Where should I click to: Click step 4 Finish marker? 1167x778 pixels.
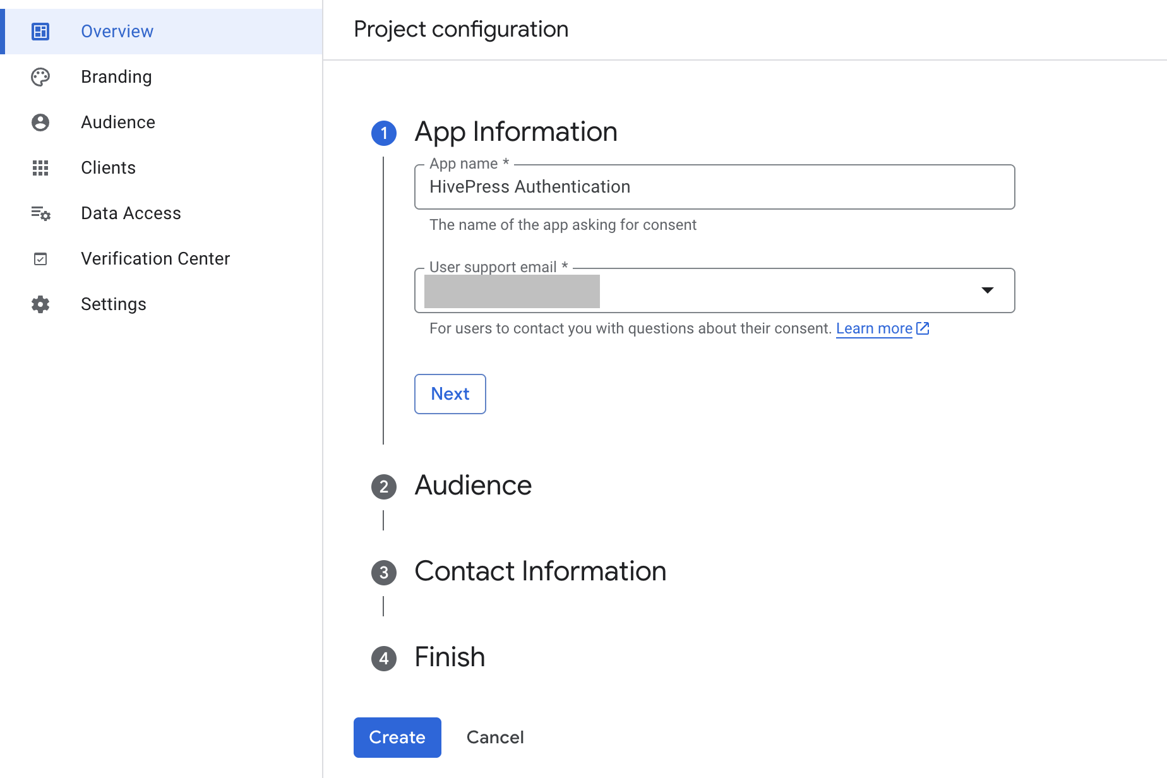(383, 658)
